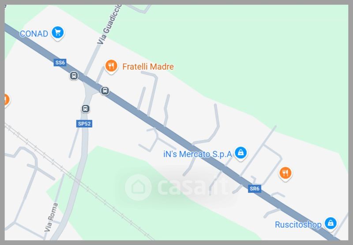The height and width of the screenshot is (245, 353).
Task: Open the partially visible orange pin at left edge
Action: coord(7,100)
